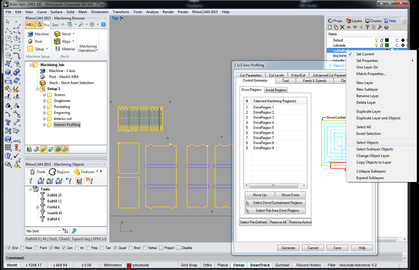Expand the Exterior Profiling folder
The image size is (419, 270).
[x=45, y=125]
